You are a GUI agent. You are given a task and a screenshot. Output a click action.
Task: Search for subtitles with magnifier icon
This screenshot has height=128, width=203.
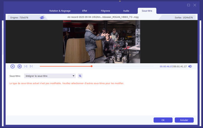tap(80, 76)
